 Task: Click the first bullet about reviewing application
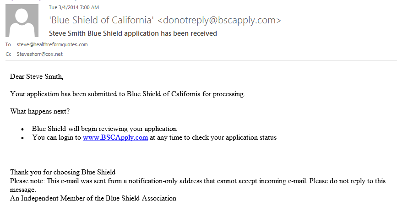104,129
